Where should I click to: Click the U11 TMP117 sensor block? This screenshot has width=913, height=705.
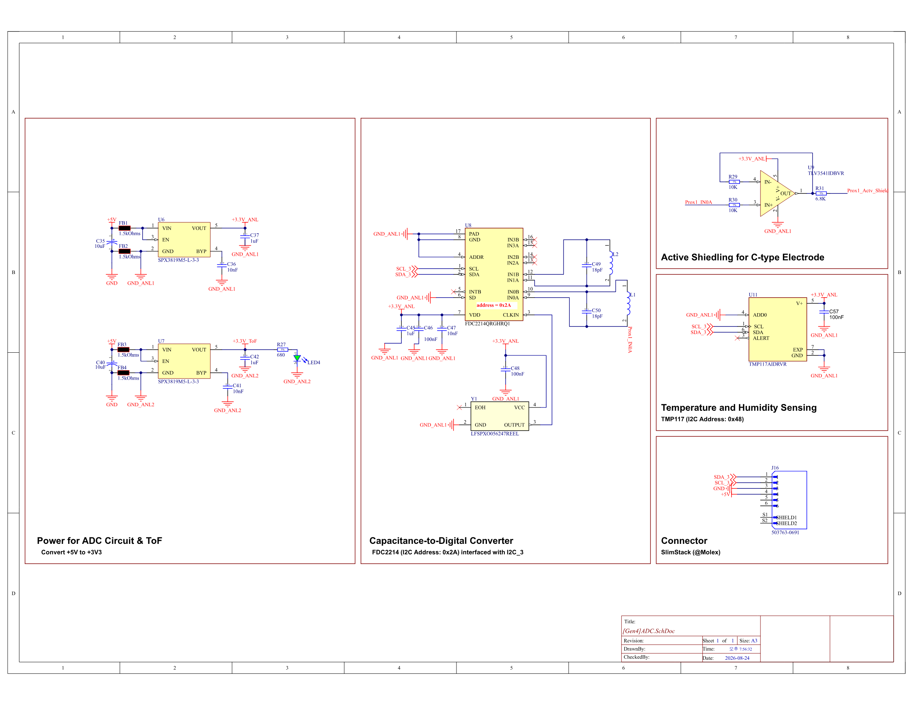click(x=778, y=329)
